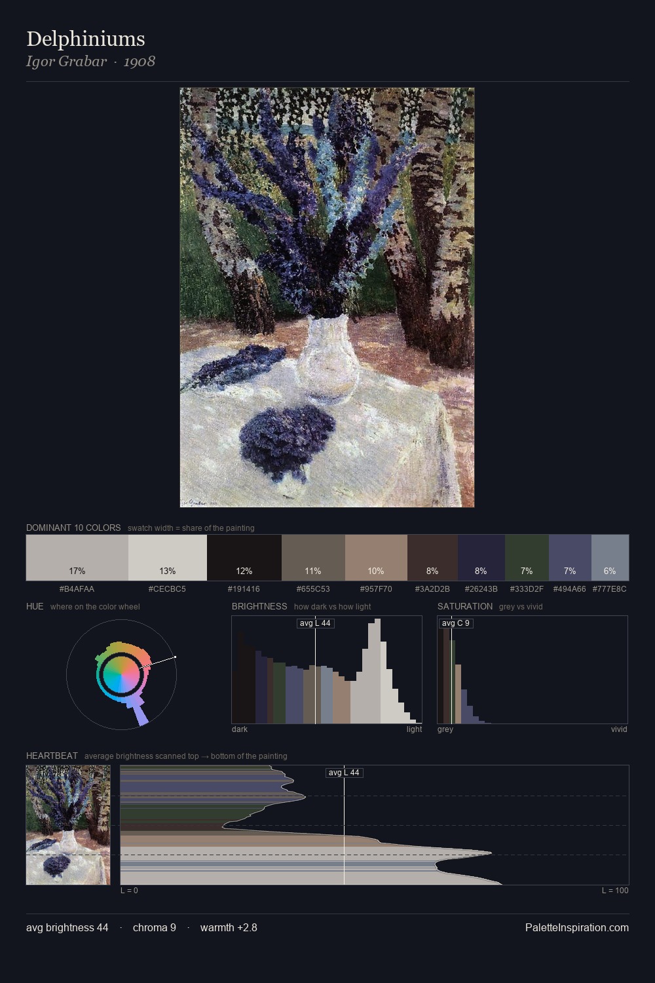The image size is (655, 983).
Task: Click the 'avg L 44' brightness histogram label
Action: (x=316, y=623)
